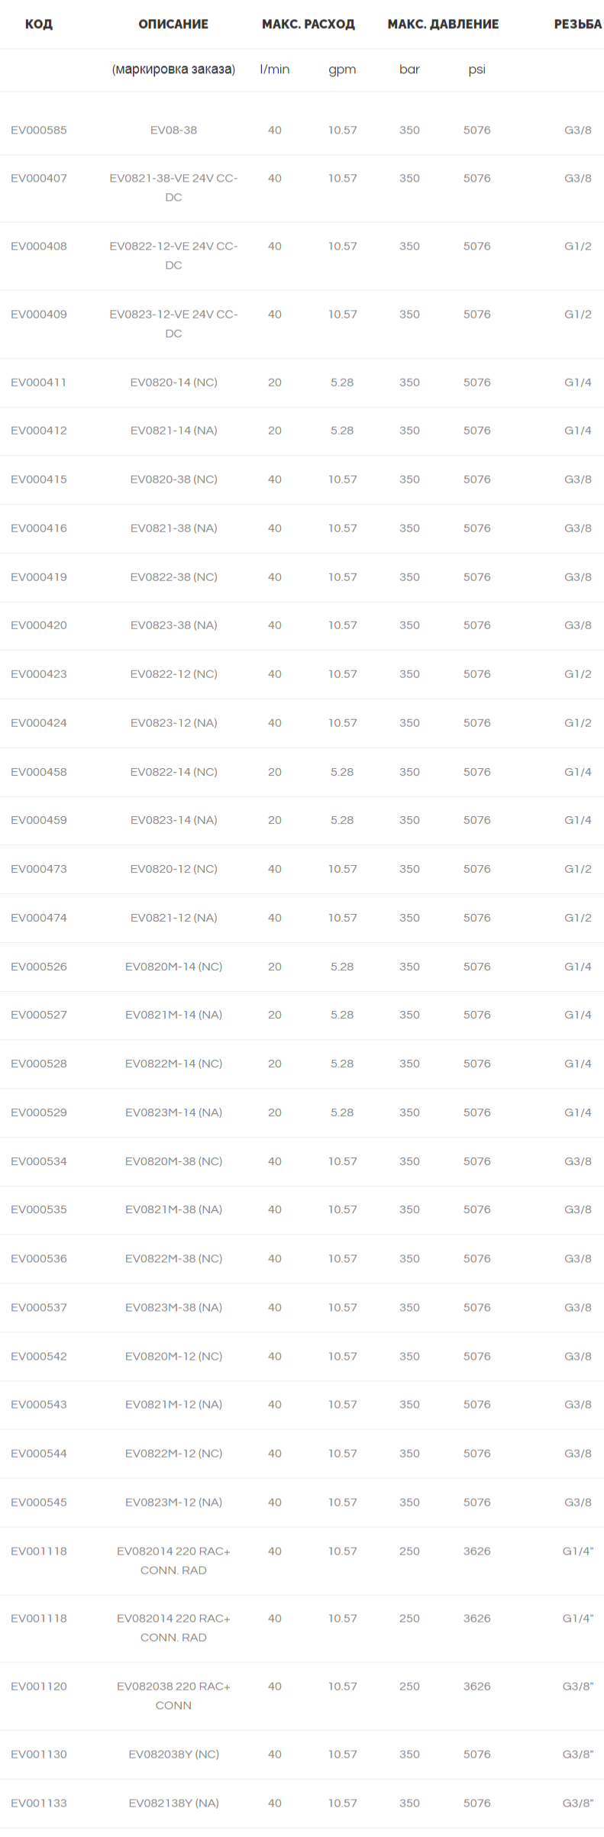Click the МАКС. РАСХОД column header
The height and width of the screenshot is (1837, 604).
point(308,24)
